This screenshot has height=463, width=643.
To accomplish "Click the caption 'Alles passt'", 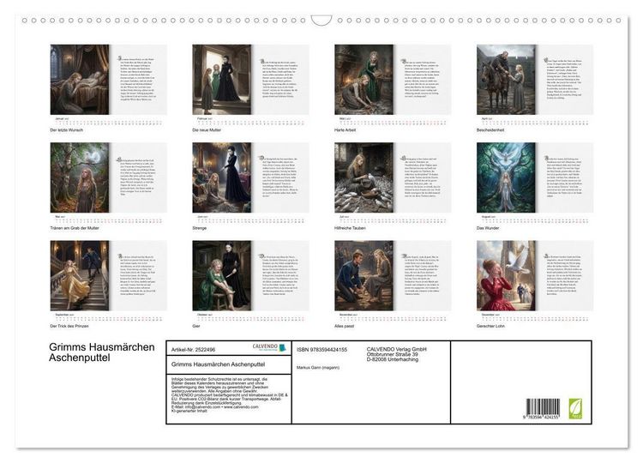I will click(344, 326).
